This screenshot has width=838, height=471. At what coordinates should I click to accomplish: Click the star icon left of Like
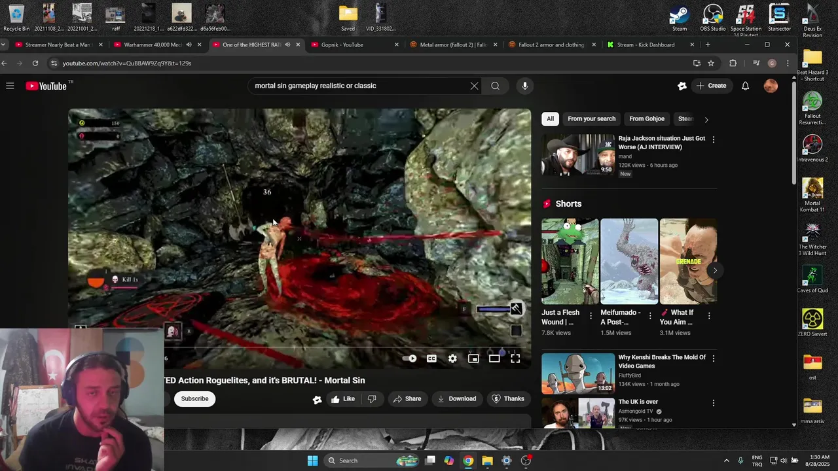click(318, 399)
